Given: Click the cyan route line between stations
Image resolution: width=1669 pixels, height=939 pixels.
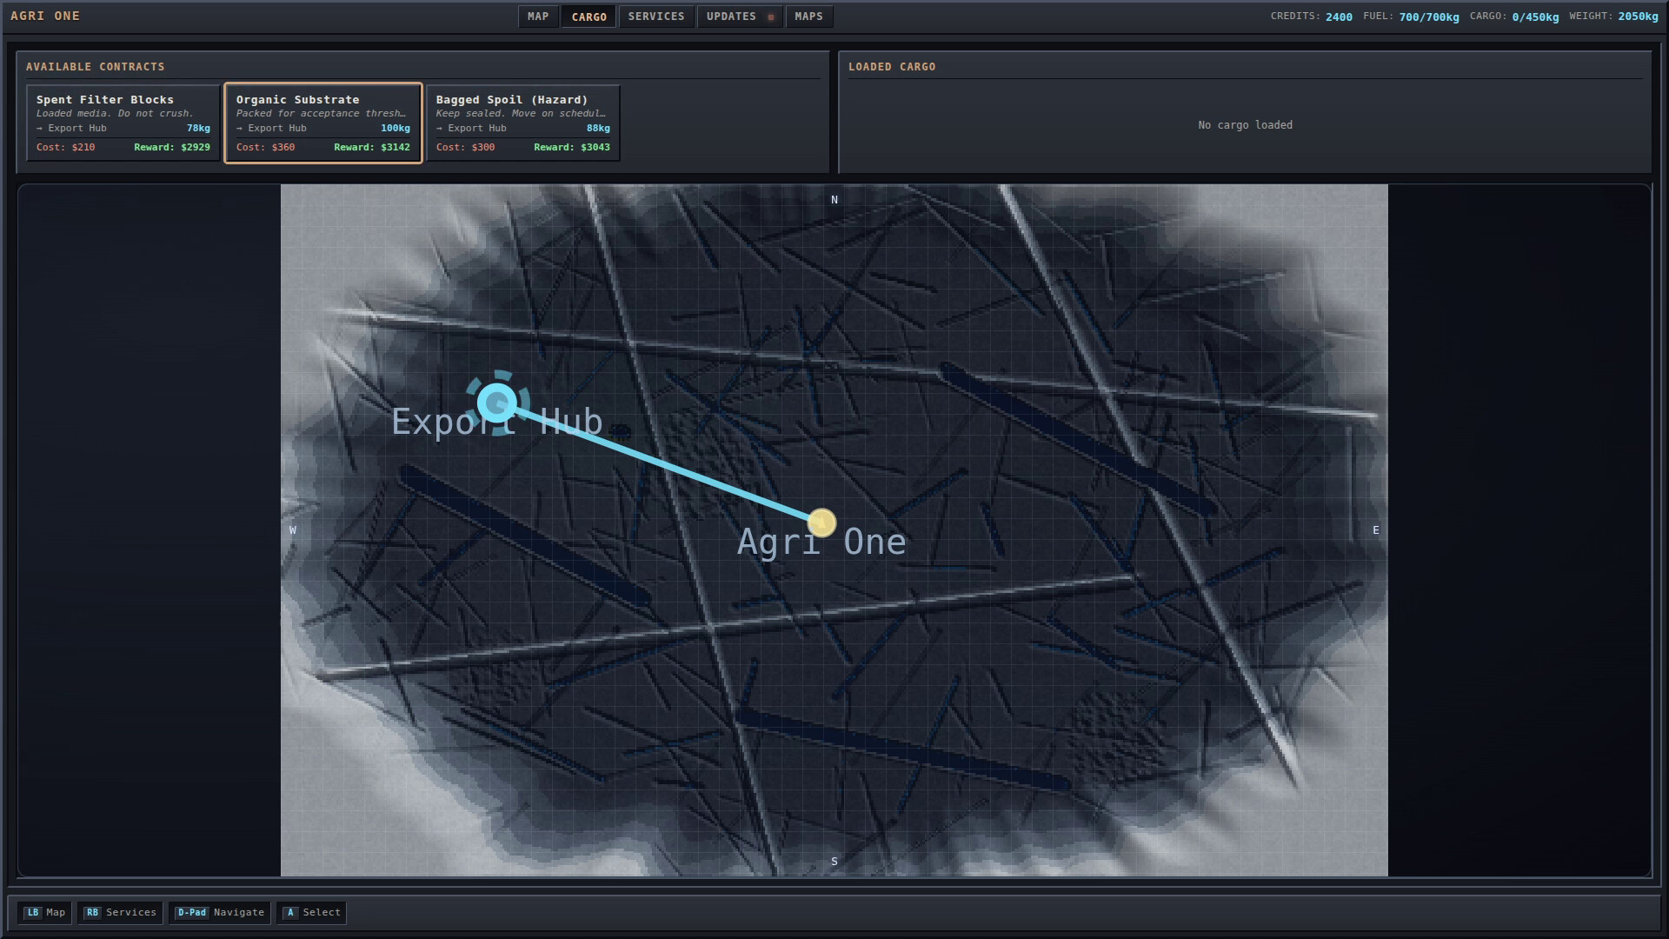Looking at the screenshot, I should (661, 463).
